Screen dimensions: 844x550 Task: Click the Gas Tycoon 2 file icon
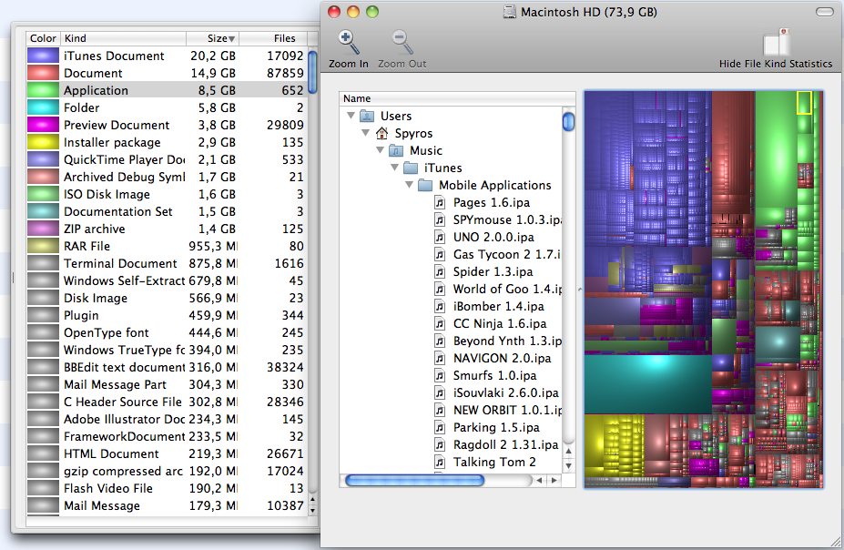coord(440,254)
